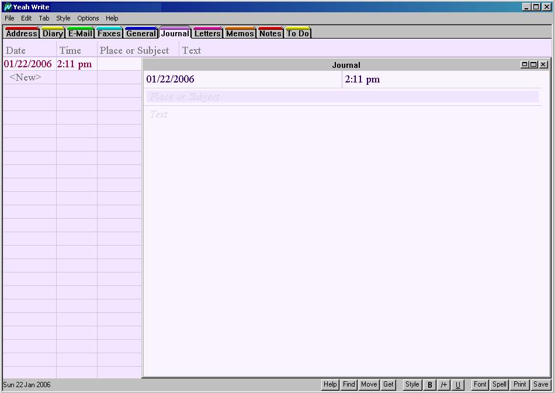Toggle underline formatting with the U button
Viewport: 555px width, 393px height.
[x=457, y=385]
